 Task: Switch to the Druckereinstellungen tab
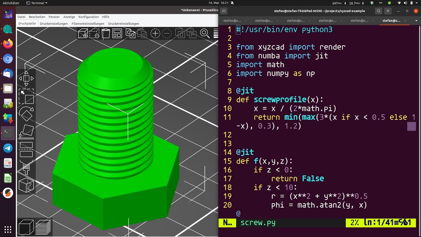click(123, 24)
